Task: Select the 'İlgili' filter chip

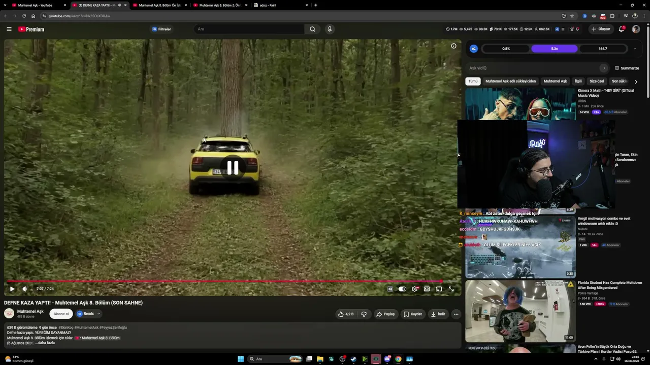Action: point(578,81)
